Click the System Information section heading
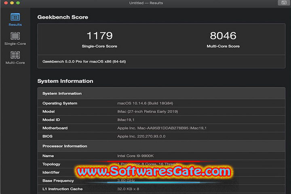This screenshot has height=194, width=291. (65, 81)
